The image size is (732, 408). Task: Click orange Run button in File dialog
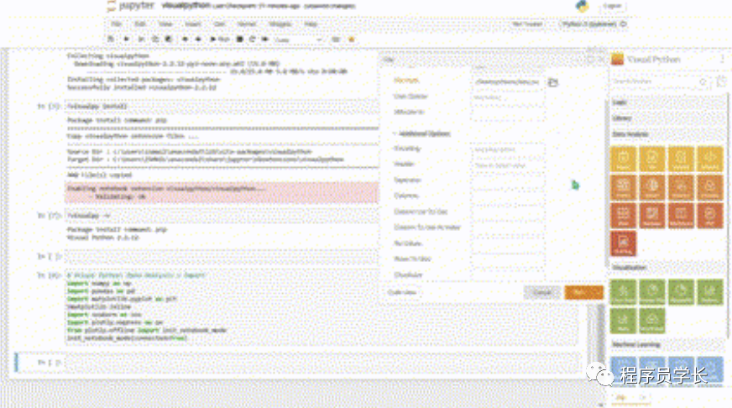tap(578, 292)
